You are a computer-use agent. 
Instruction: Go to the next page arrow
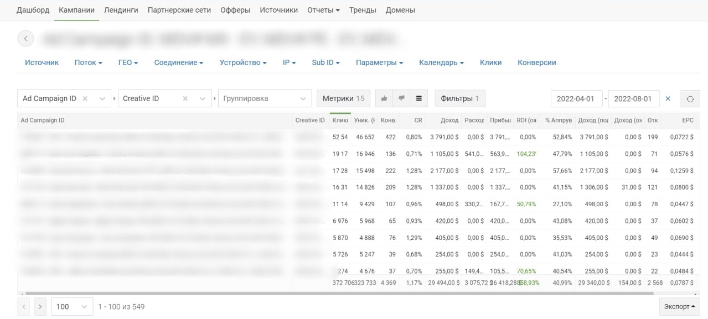[40, 306]
